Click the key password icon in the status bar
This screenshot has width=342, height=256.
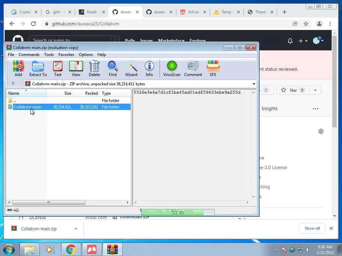pos(16,210)
